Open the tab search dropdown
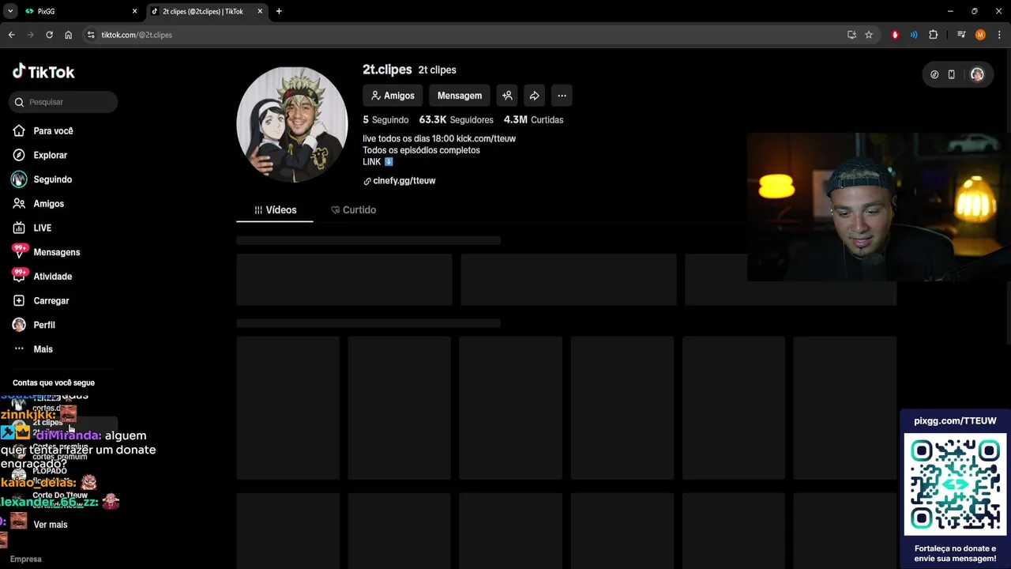This screenshot has width=1011, height=569. 10,11
